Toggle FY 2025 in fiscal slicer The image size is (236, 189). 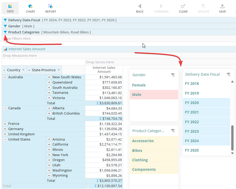click(x=192, y=150)
